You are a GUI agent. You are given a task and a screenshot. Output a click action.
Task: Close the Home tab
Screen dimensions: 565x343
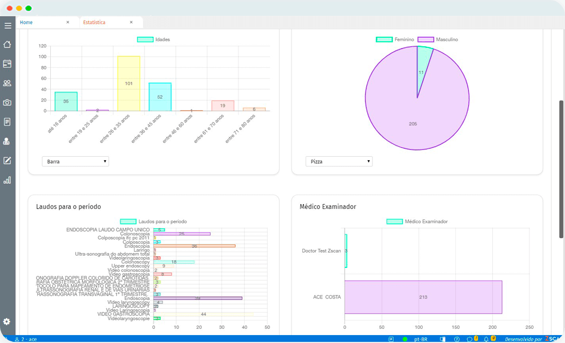68,23
